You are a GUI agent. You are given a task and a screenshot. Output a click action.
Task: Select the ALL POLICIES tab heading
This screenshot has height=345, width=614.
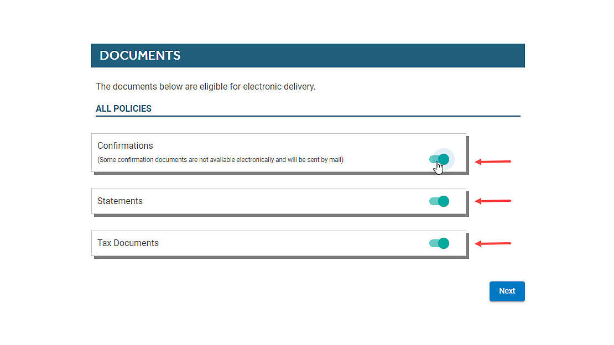coord(123,108)
